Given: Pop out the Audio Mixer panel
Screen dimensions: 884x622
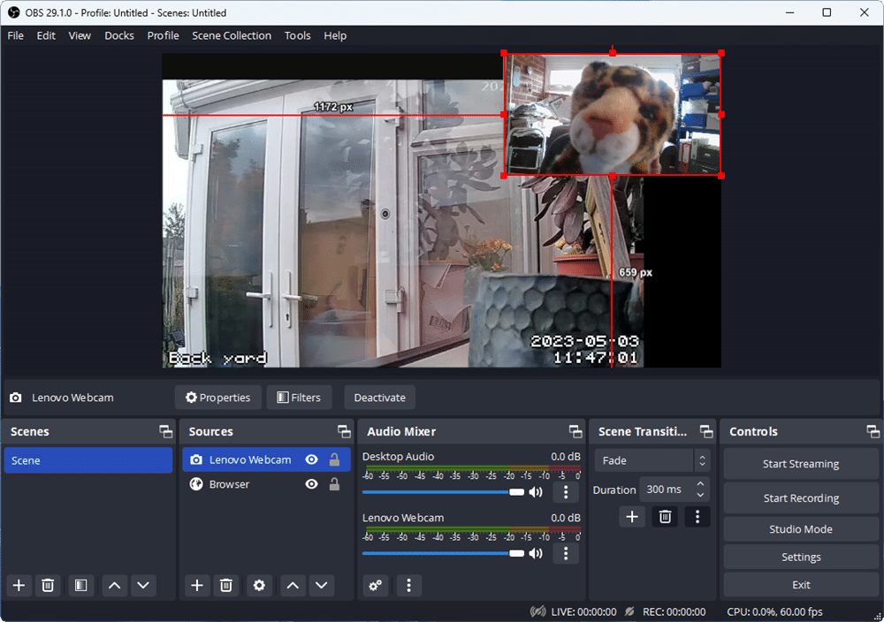Looking at the screenshot, I should [x=575, y=431].
